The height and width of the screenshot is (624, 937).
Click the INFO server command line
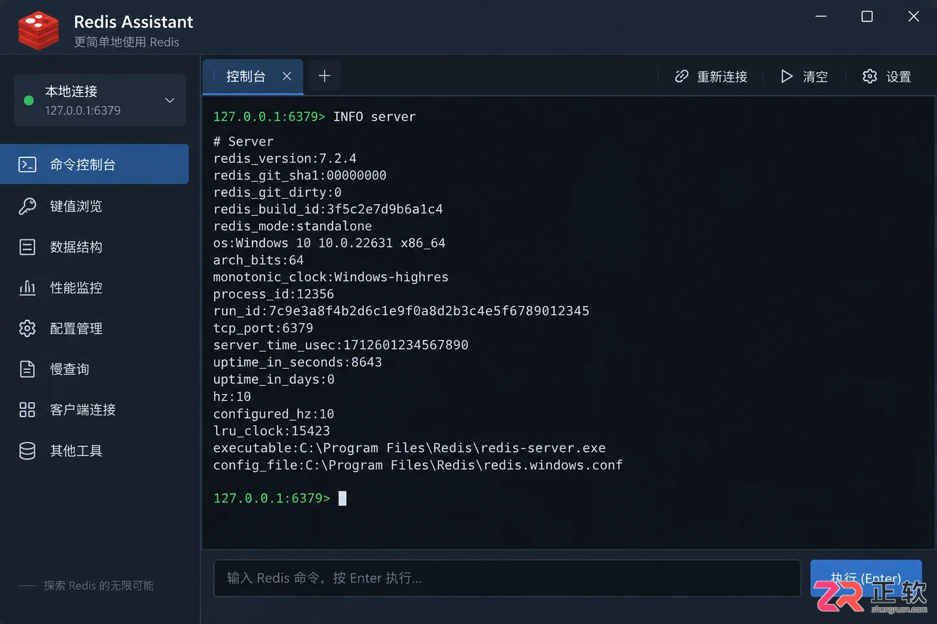click(x=314, y=116)
